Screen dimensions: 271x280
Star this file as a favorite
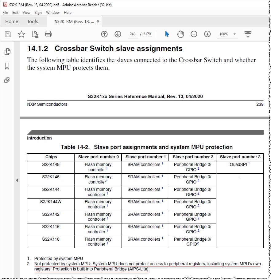coord(21,34)
